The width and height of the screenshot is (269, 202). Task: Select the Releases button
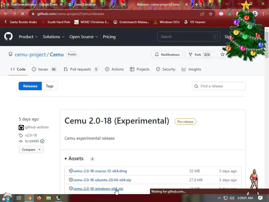pos(30,86)
